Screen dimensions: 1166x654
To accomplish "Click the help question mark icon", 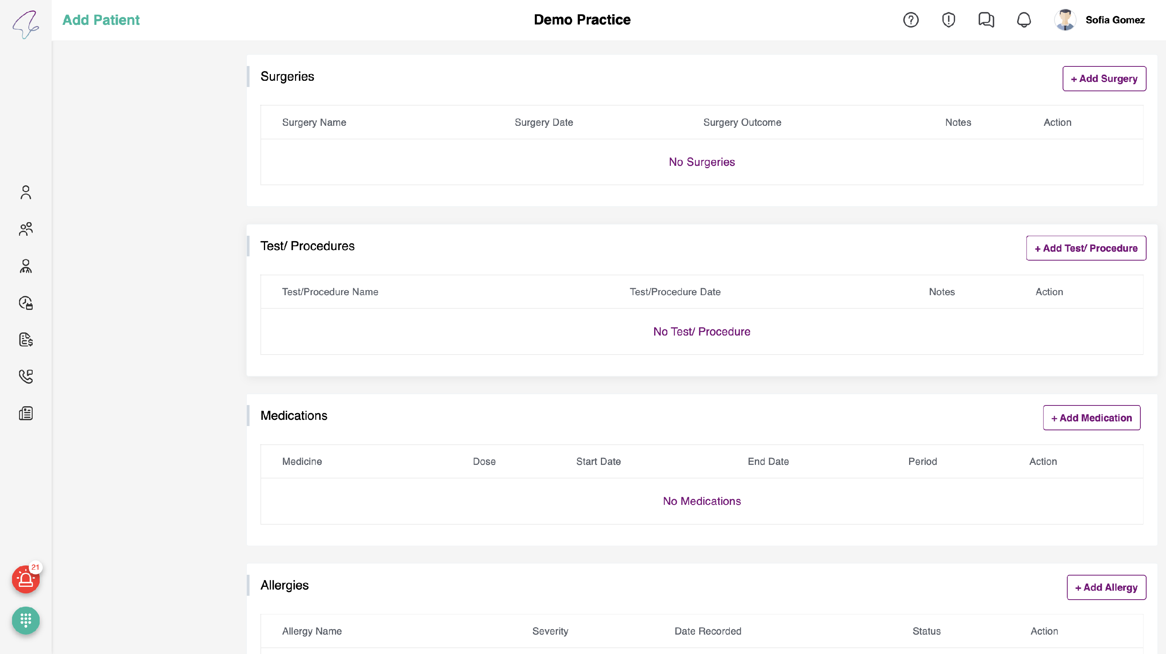I will (x=911, y=20).
